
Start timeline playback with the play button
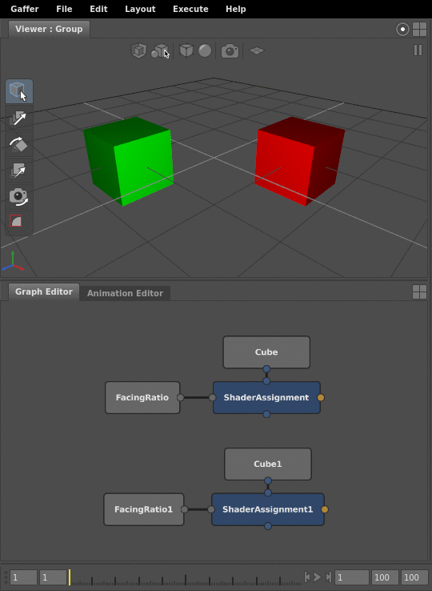[x=318, y=577]
